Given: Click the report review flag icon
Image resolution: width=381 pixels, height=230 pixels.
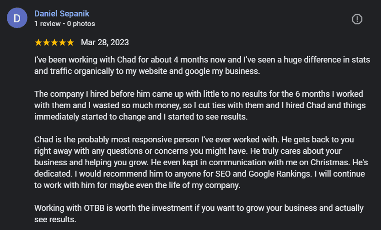Looking at the screenshot, I should point(357,19).
